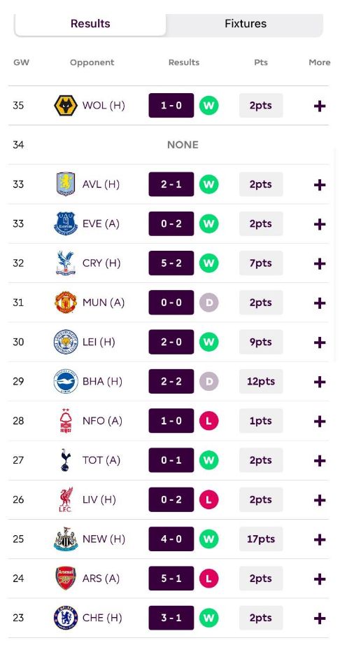
Task: Click the 12pts badge for Brighton
Action: tap(261, 381)
